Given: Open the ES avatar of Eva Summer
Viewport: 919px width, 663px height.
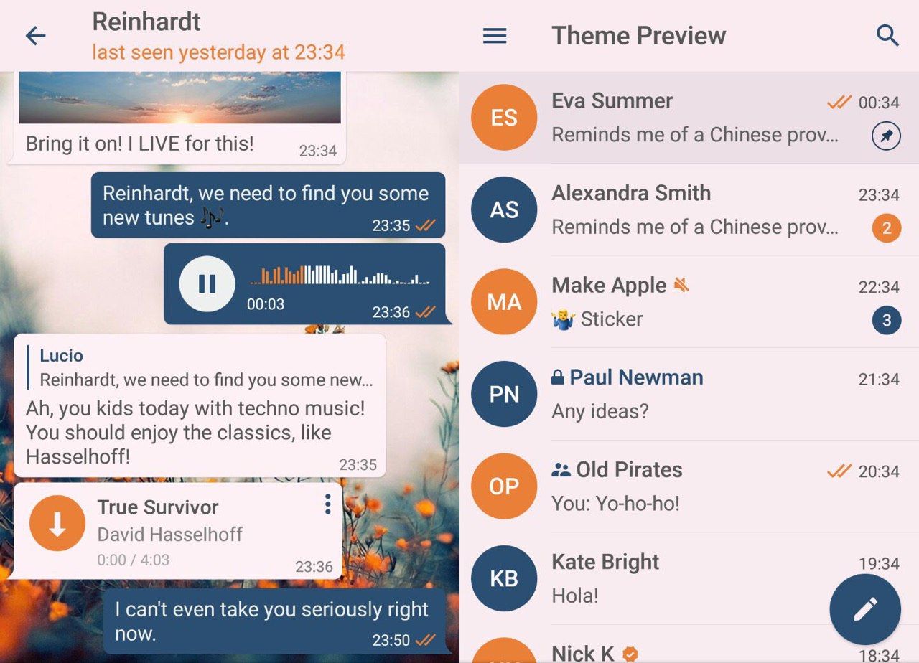Looking at the screenshot, I should click(x=504, y=118).
